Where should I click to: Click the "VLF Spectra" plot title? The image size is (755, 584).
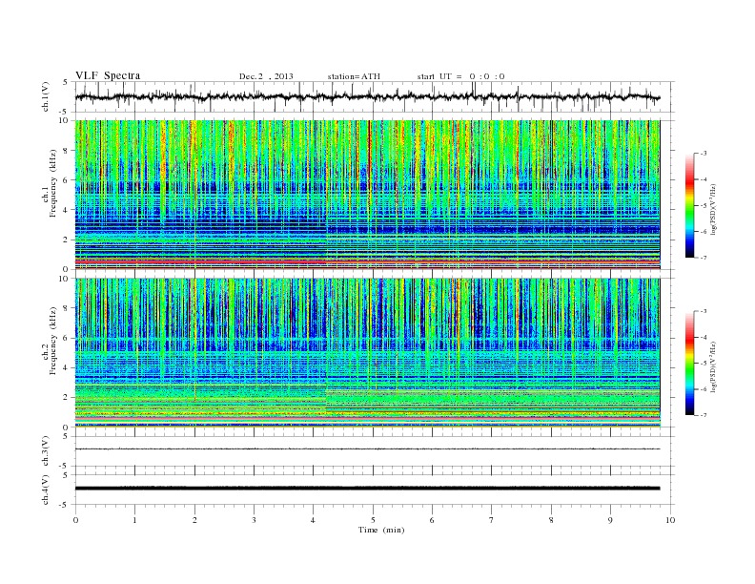(108, 75)
